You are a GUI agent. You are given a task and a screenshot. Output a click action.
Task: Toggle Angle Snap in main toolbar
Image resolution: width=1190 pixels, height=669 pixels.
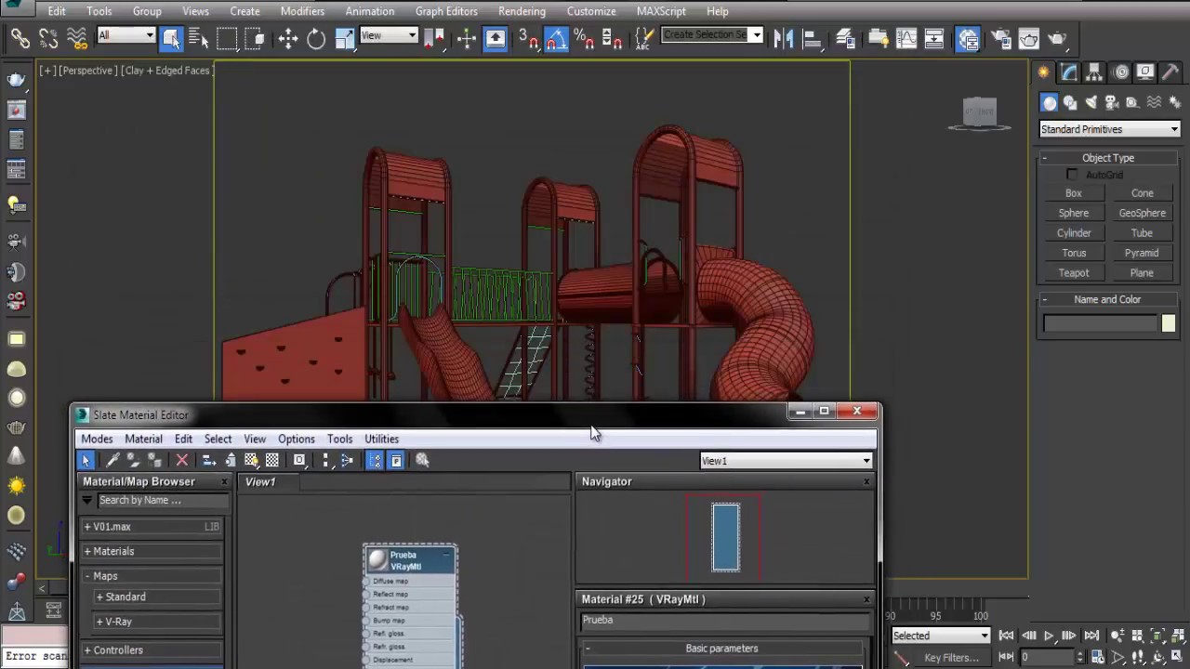coord(556,38)
